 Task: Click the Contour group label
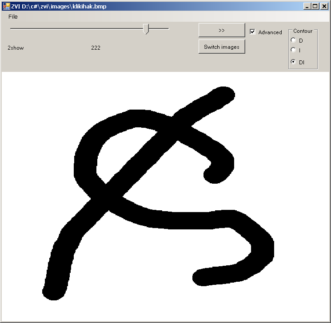(303, 31)
